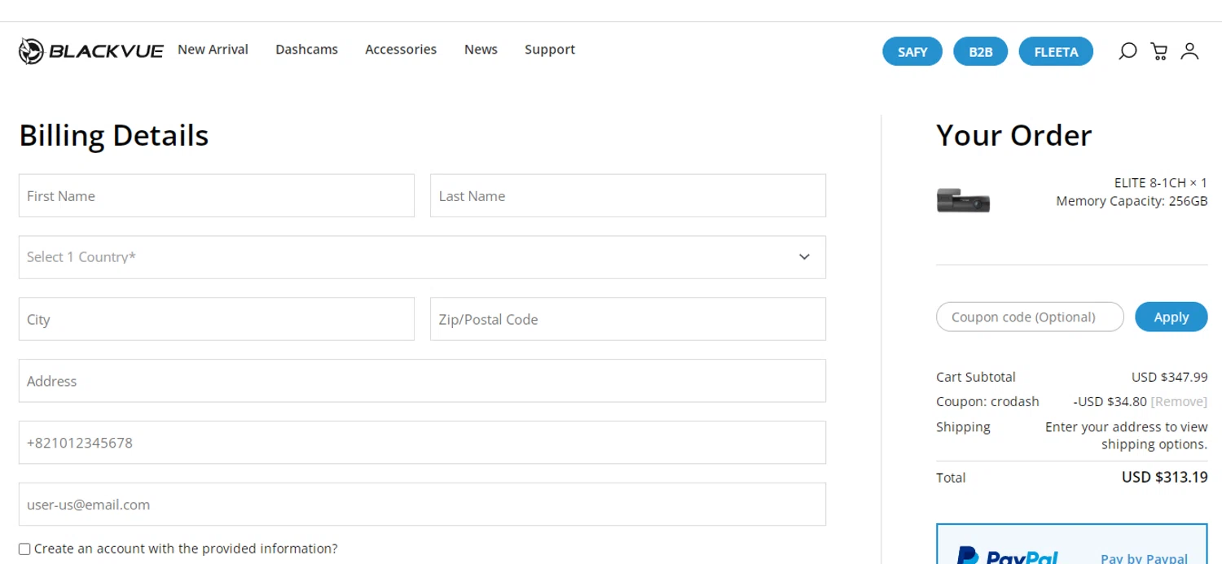Image resolution: width=1222 pixels, height=564 pixels.
Task: Focus the email address field
Action: click(x=422, y=505)
